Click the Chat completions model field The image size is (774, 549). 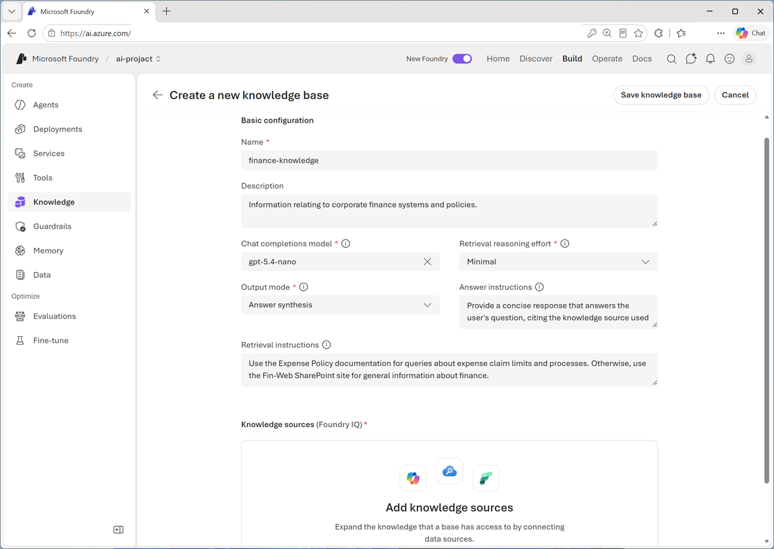click(x=341, y=262)
